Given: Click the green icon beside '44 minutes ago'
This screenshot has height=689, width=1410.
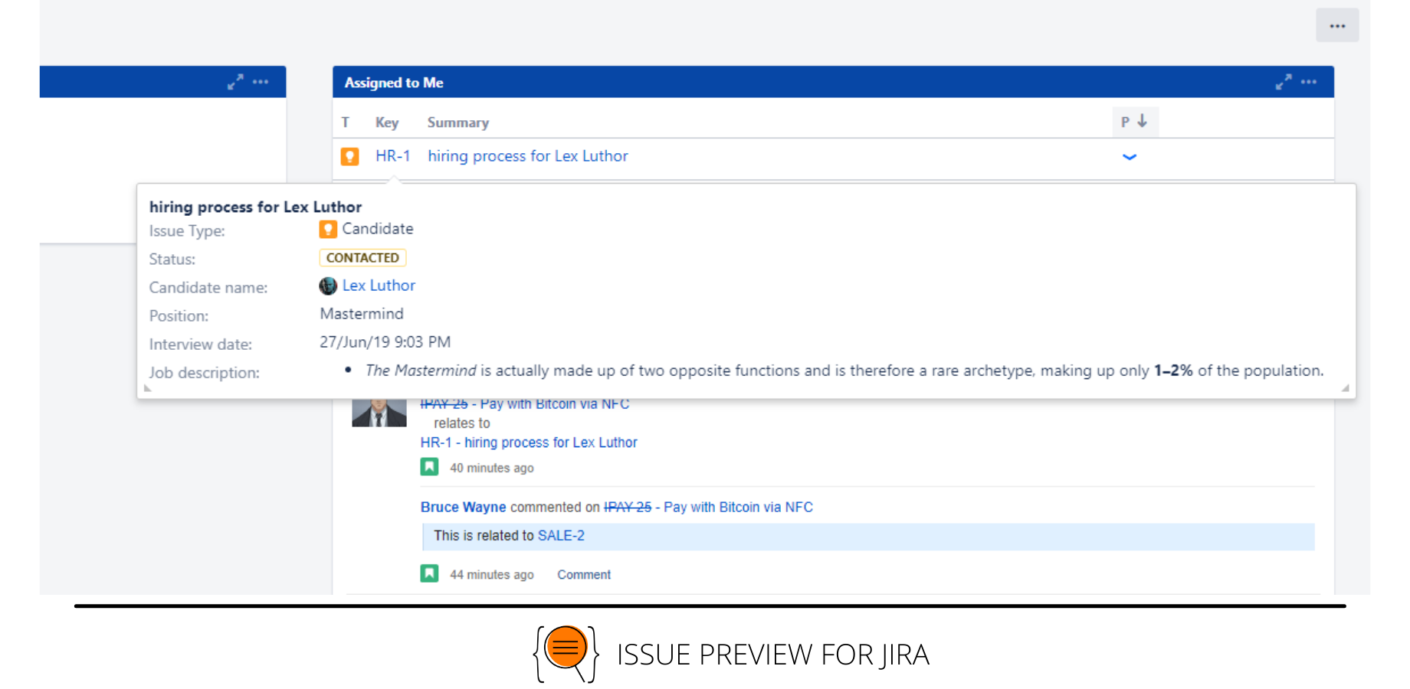Looking at the screenshot, I should pyautogui.click(x=429, y=573).
